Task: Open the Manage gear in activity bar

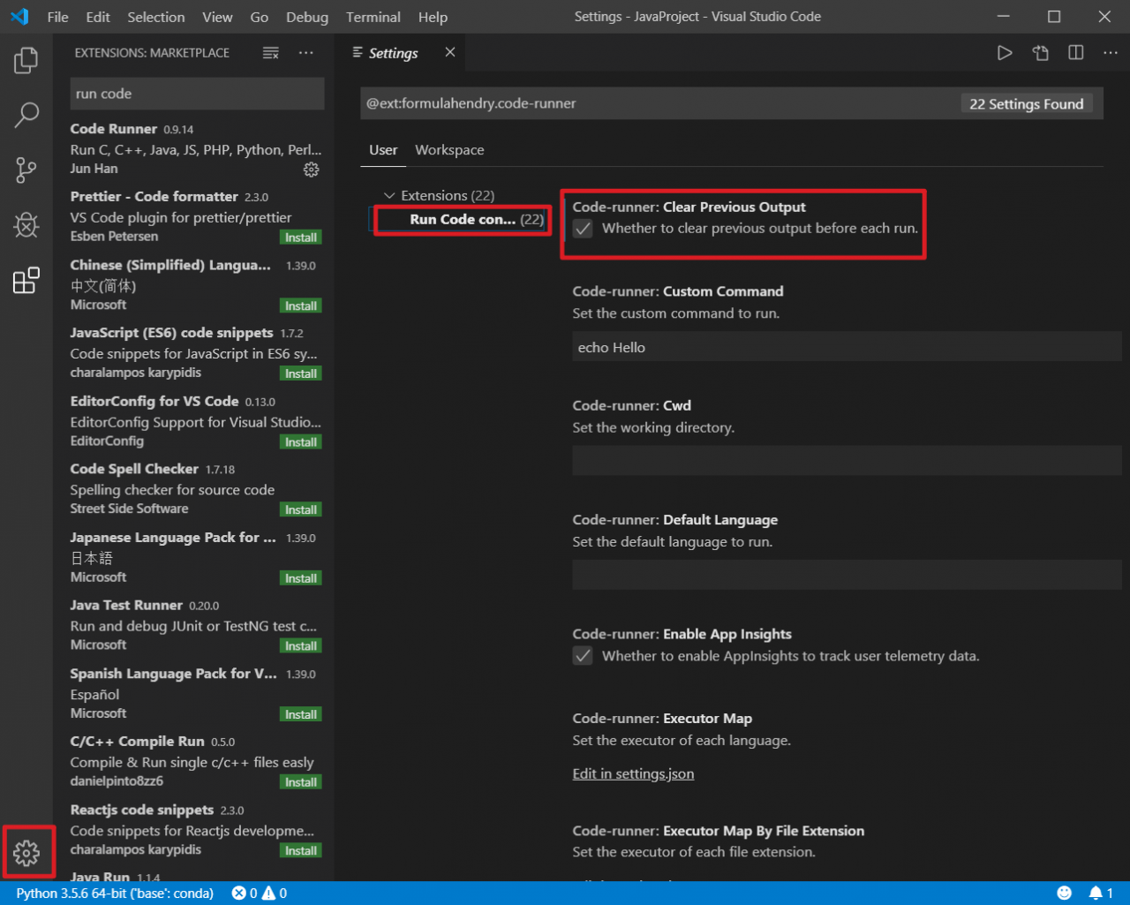Action: point(26,853)
